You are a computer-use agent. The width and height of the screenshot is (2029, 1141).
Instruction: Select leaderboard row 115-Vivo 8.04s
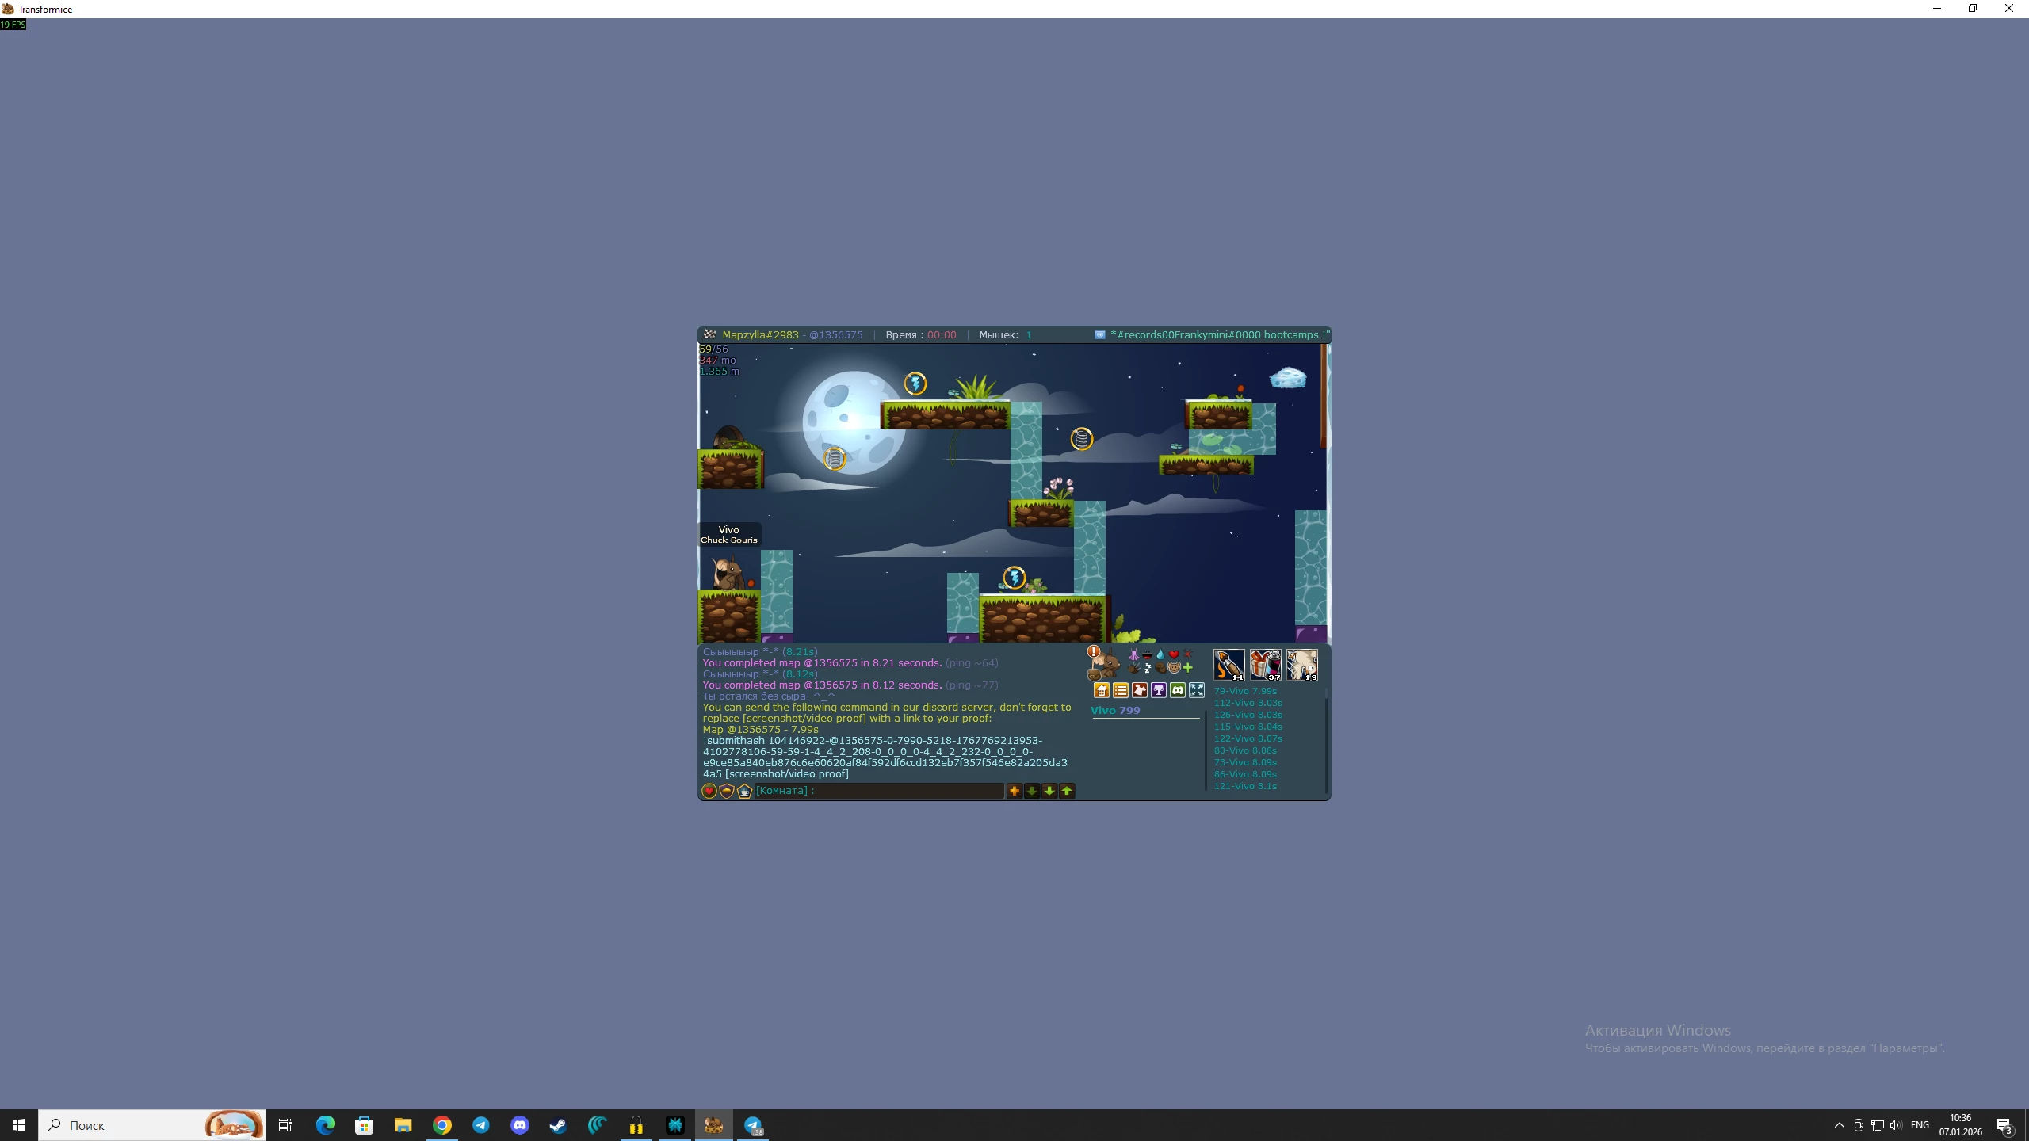1248,727
